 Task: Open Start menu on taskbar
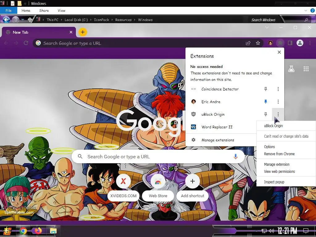pyautogui.click(x=7, y=231)
